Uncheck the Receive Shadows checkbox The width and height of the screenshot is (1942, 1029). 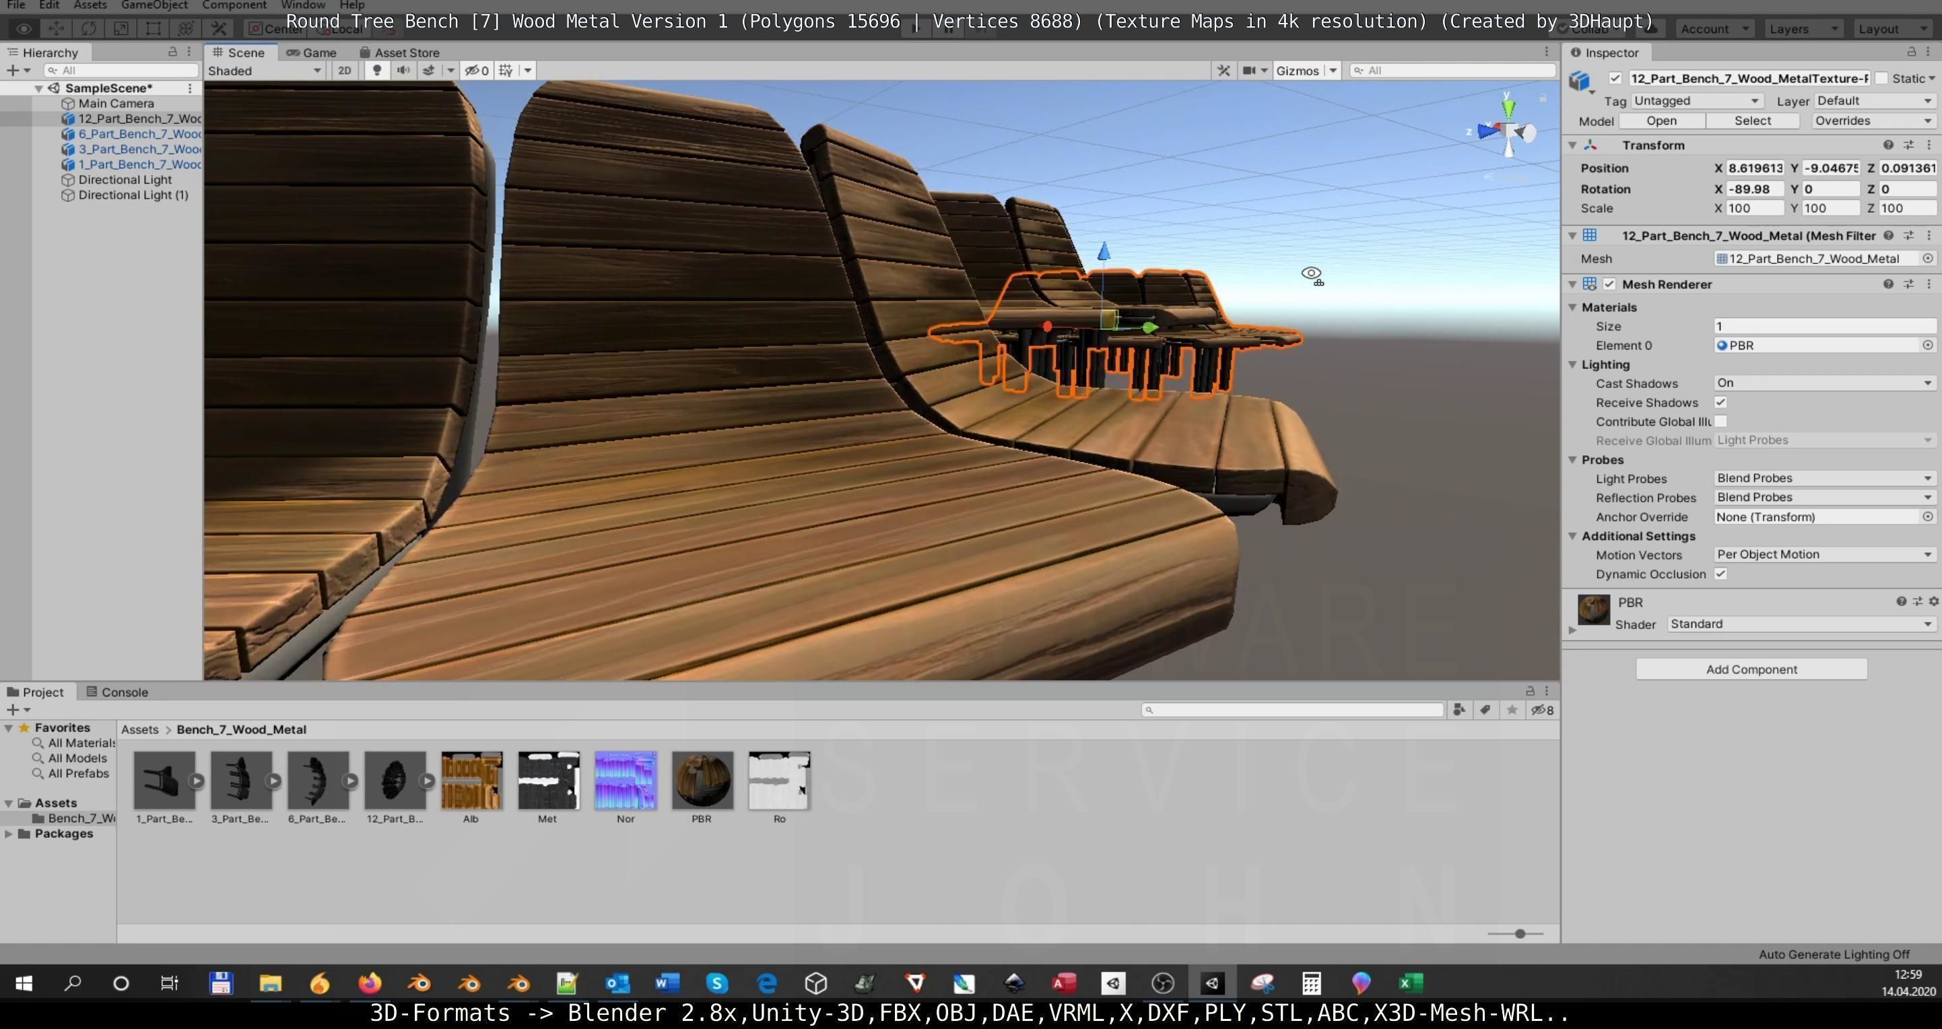click(1720, 403)
